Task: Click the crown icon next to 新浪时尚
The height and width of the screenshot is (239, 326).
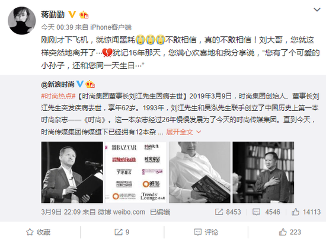Action: (x=90, y=84)
